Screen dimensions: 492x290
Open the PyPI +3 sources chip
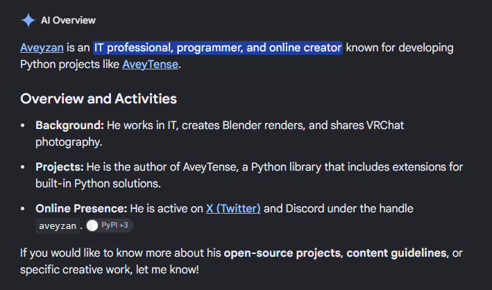click(x=110, y=225)
